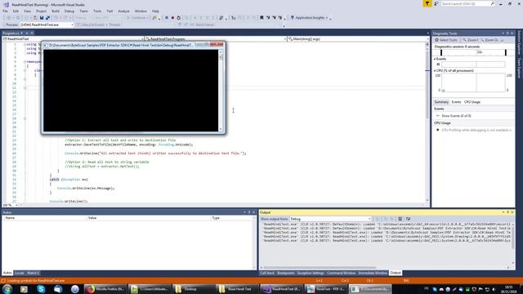This screenshot has width=523, height=294.
Task: Switch to Command Window tab
Action: click(x=341, y=273)
